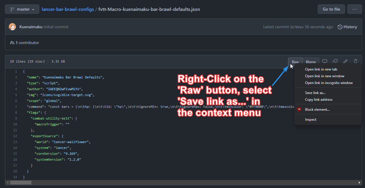Open commit hash 2b70bee

(x=297, y=27)
